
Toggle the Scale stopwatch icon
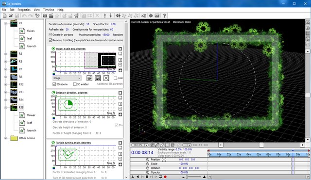(x=147, y=164)
